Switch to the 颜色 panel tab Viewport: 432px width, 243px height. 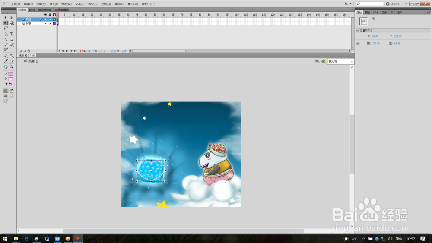tap(367, 13)
